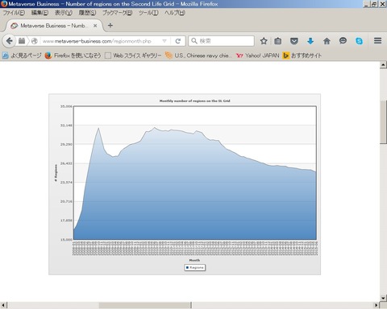The height and width of the screenshot is (309, 387).
Task: Click the Pocket save icon
Action: (x=294, y=41)
